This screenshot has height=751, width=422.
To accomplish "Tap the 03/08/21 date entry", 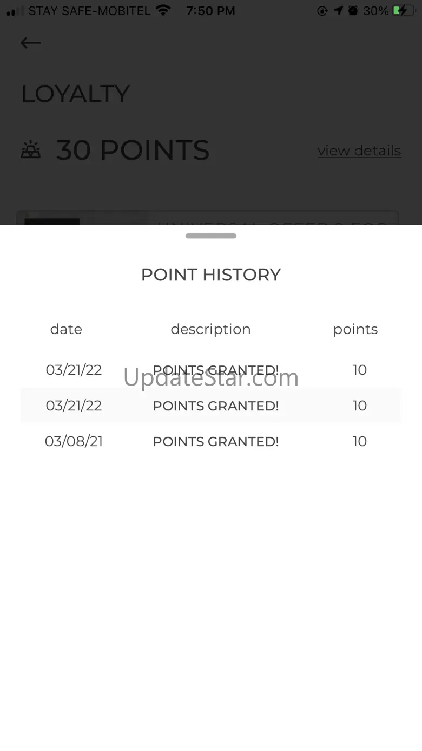I will click(x=74, y=441).
